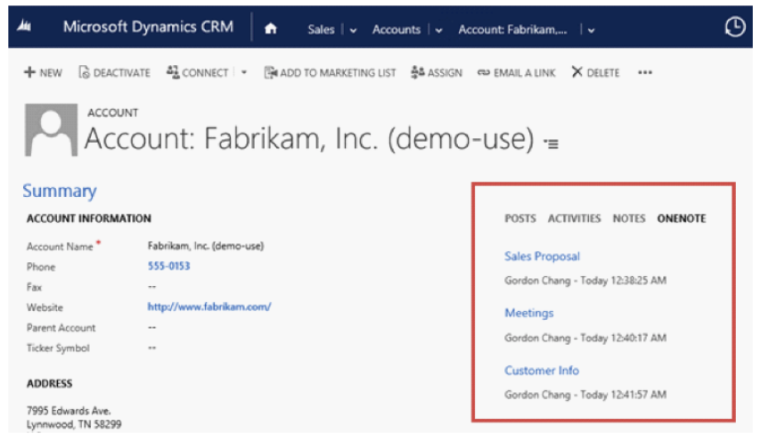This screenshot has height=442, width=761.
Task: Open Accounts in navigation bar
Action: (x=396, y=29)
